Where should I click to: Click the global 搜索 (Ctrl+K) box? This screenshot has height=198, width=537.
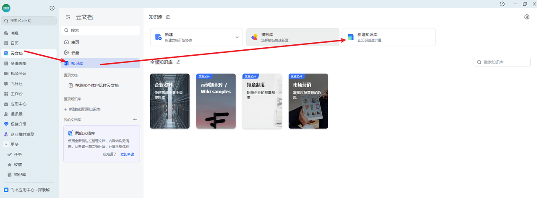(29, 21)
